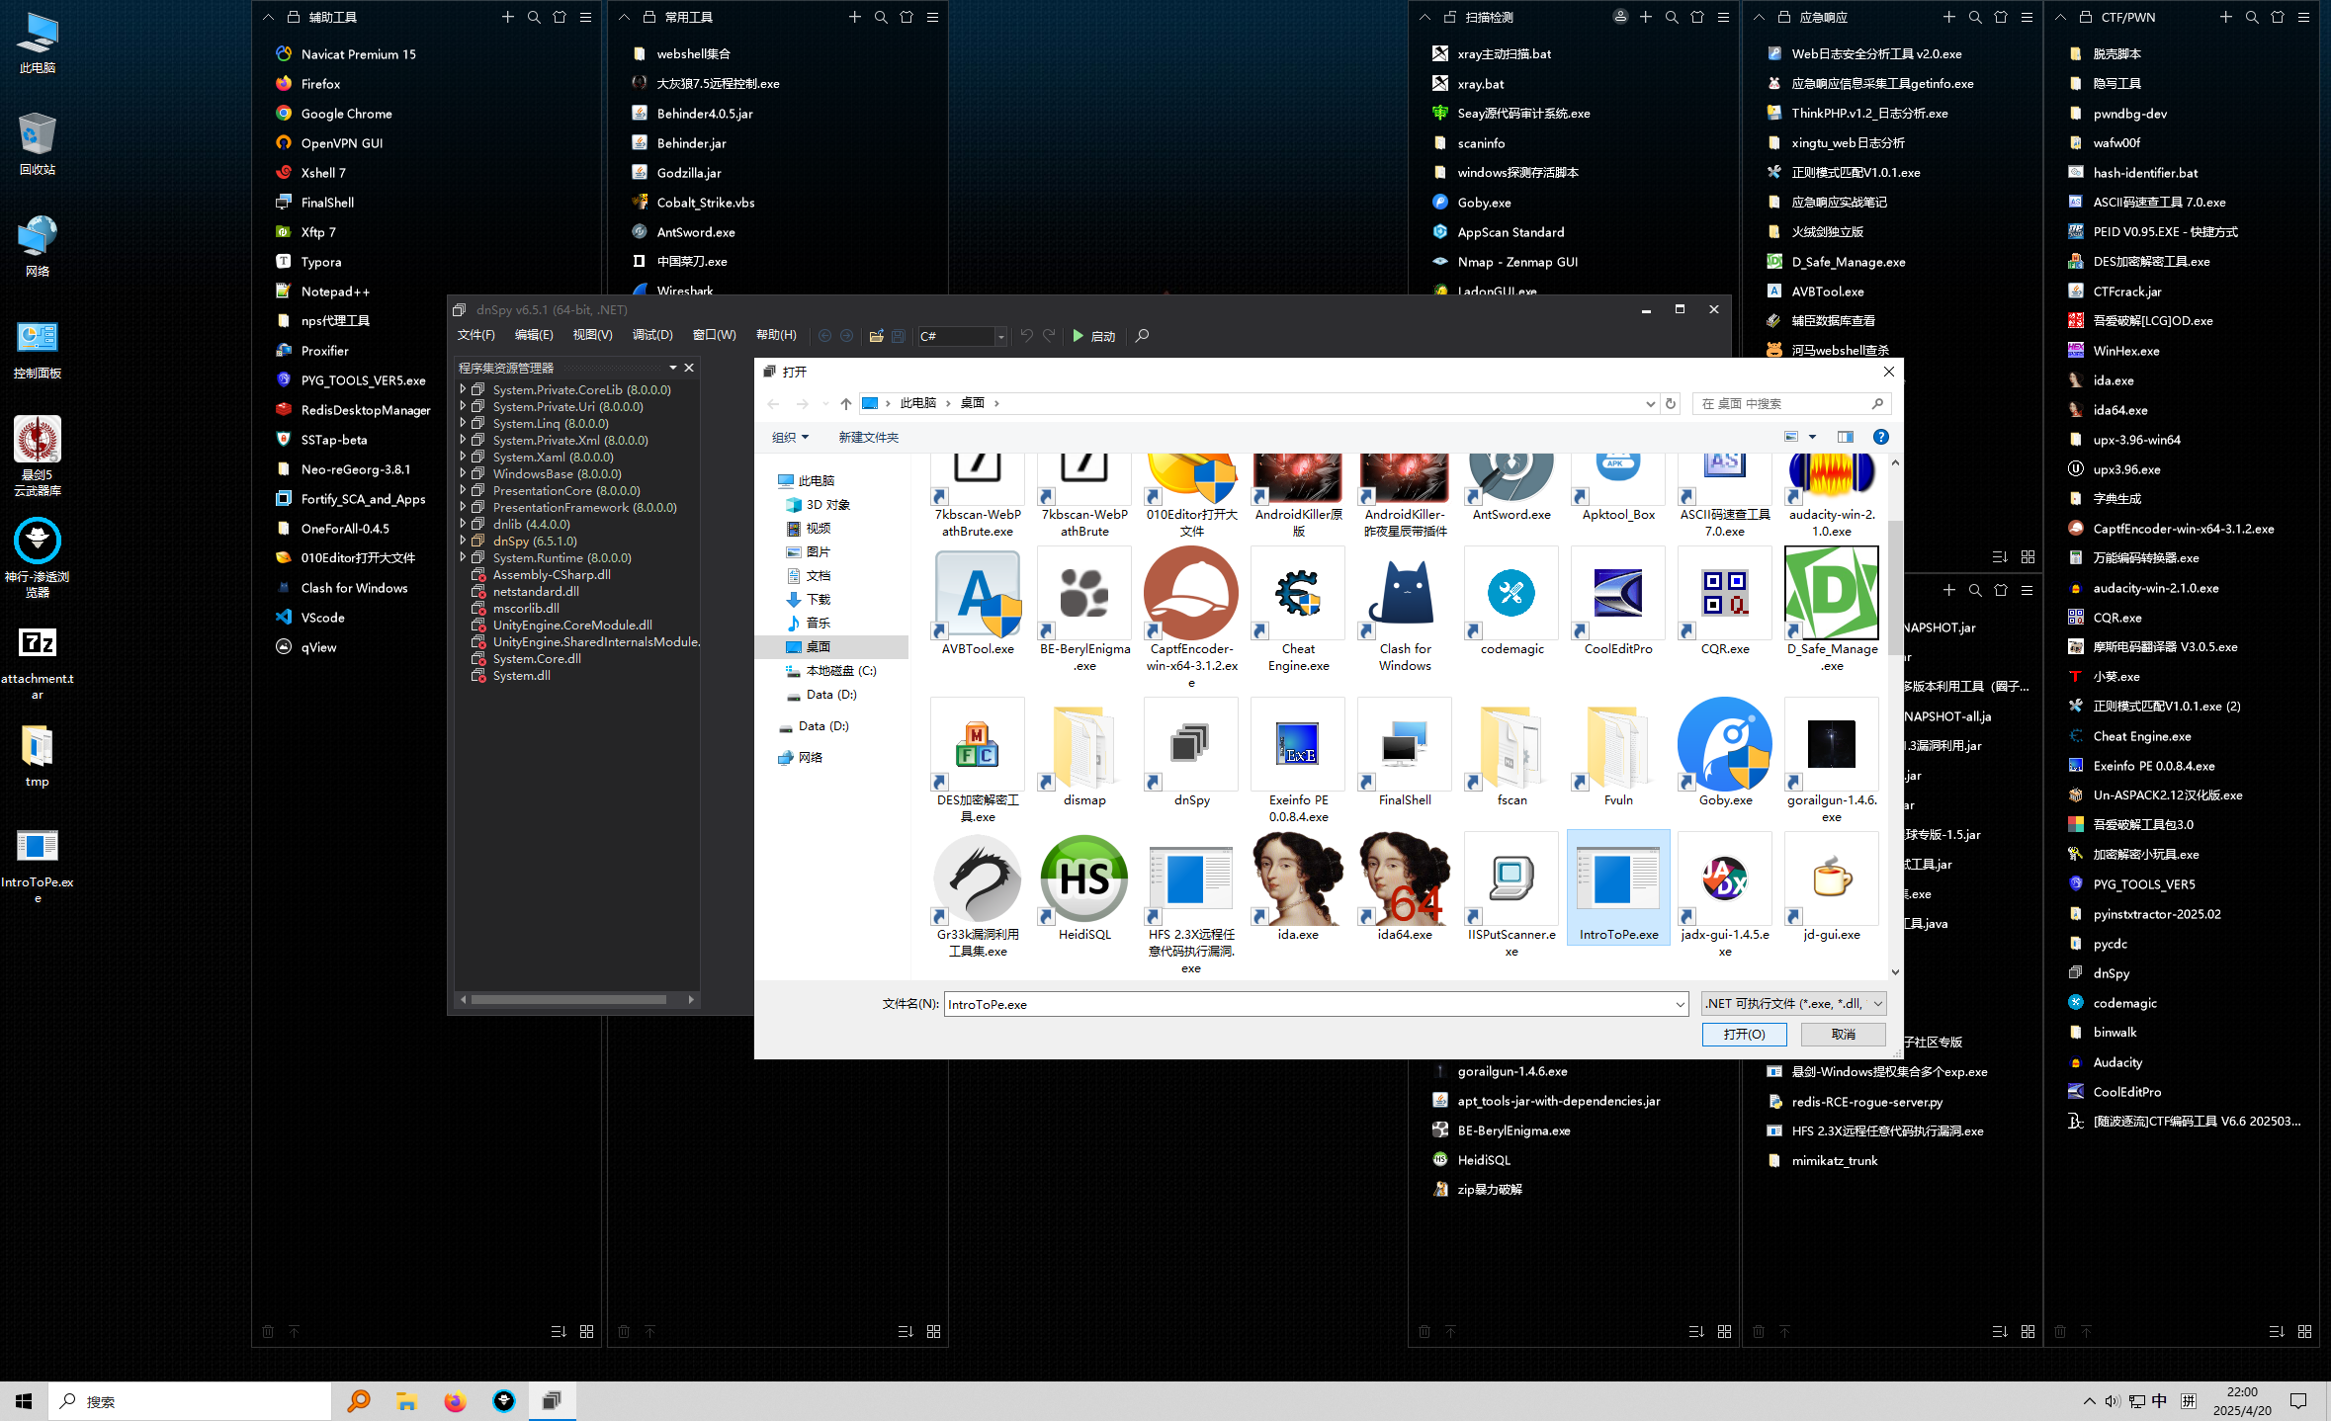The image size is (2331, 1421).
Task: Click Firefox icon in taskbar
Action: [455, 1400]
